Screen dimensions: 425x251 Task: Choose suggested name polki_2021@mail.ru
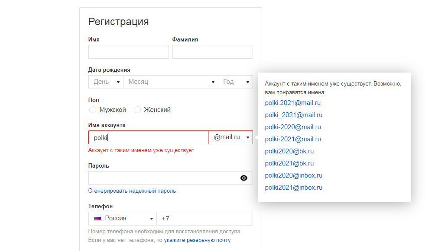pyautogui.click(x=294, y=115)
